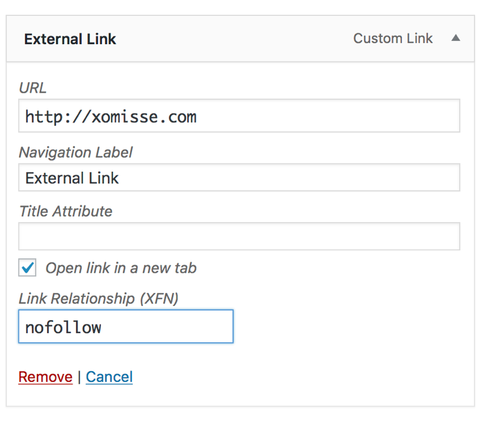Uncheck the Open link in new tab checkbox
The image size is (491, 425).
point(27,267)
